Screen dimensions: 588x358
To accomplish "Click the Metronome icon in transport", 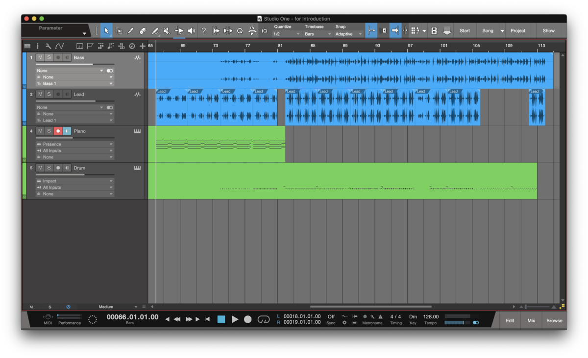I will [381, 317].
